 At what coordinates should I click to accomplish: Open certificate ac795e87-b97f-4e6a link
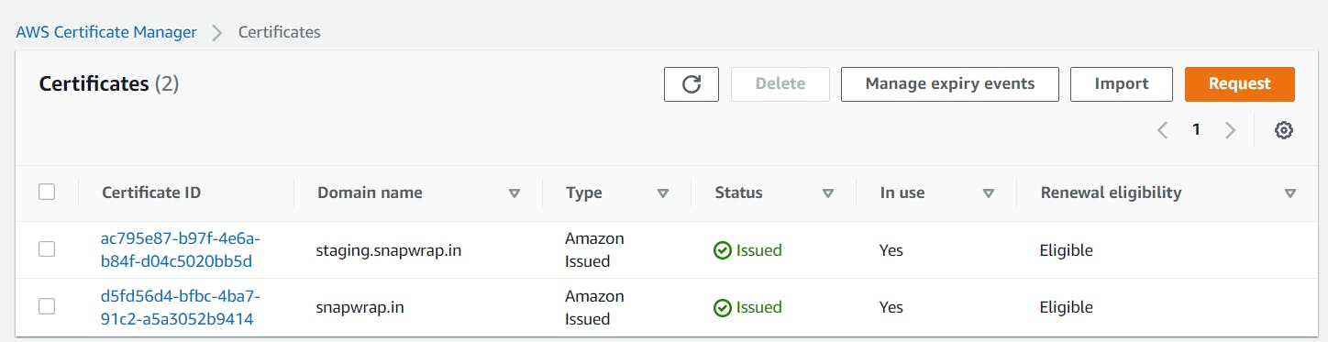click(x=181, y=249)
